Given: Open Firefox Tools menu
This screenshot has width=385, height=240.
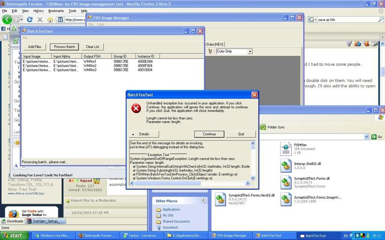Looking at the screenshot, I should 72,11.
